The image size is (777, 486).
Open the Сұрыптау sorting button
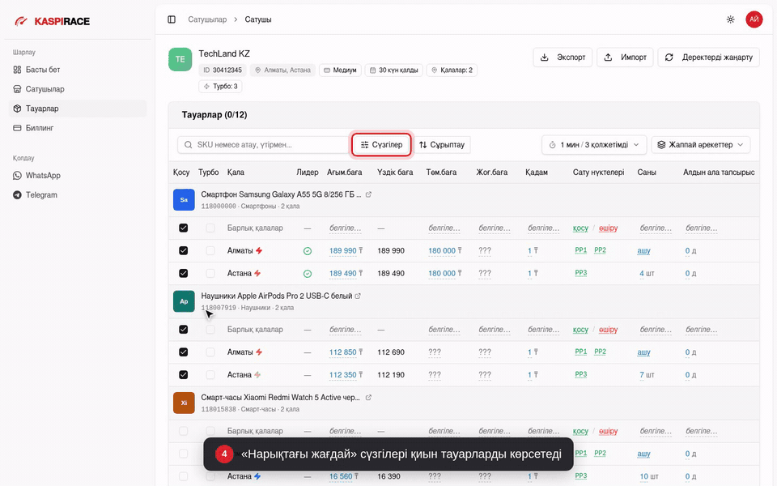(x=442, y=145)
